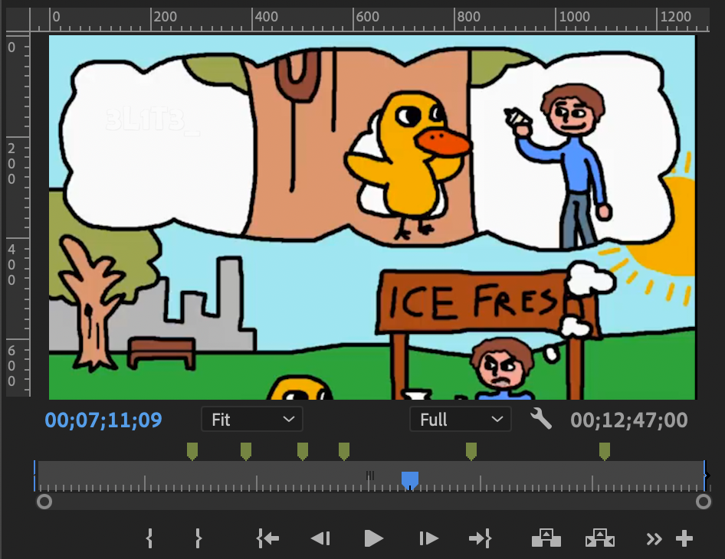725x559 pixels.
Task: Open the Button Editor plus icon
Action: 684,538
